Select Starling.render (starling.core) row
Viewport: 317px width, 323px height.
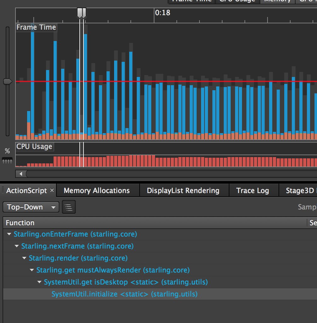[160, 258]
